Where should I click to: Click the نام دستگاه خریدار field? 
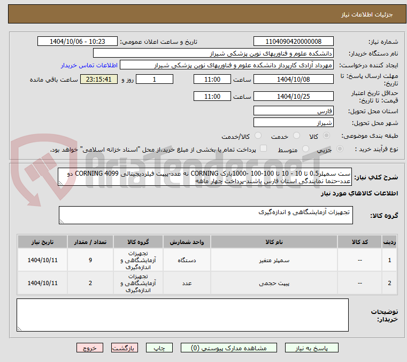coord(213,53)
